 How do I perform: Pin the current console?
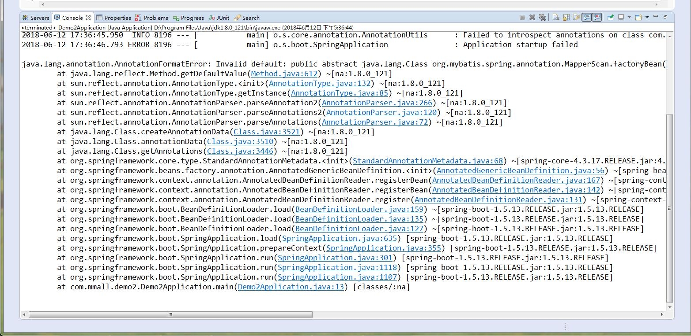click(611, 18)
